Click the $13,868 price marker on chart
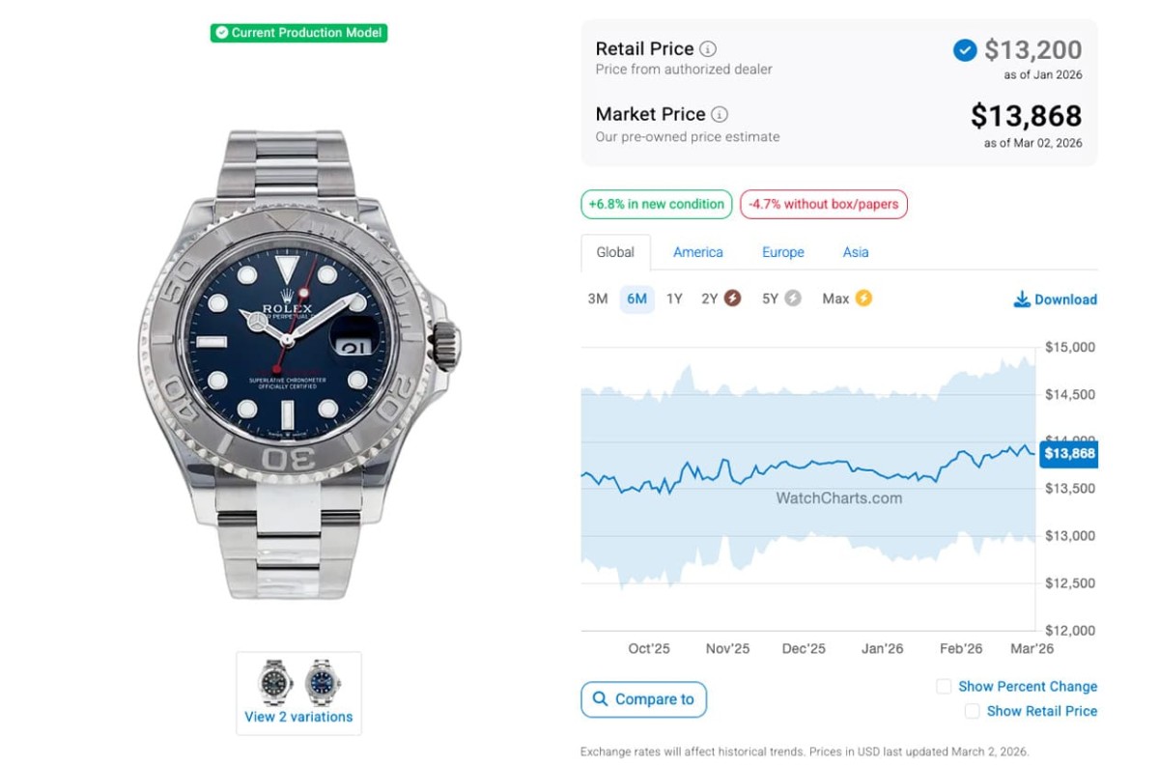The height and width of the screenshot is (767, 1159). point(1068,453)
